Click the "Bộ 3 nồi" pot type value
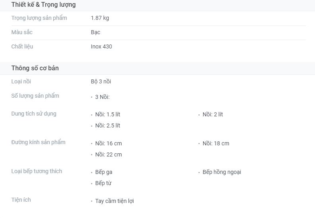The height and width of the screenshot is (218, 315). point(101,81)
